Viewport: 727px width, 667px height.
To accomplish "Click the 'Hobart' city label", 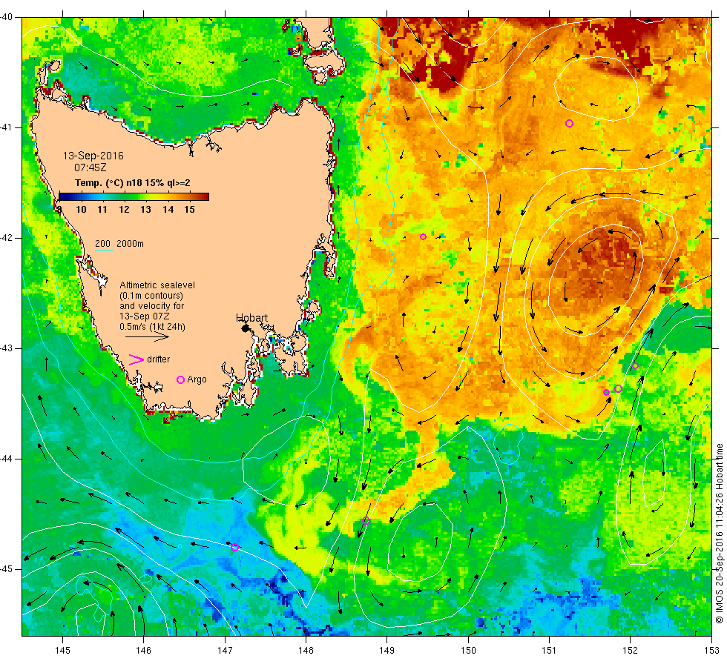I will pyautogui.click(x=251, y=318).
